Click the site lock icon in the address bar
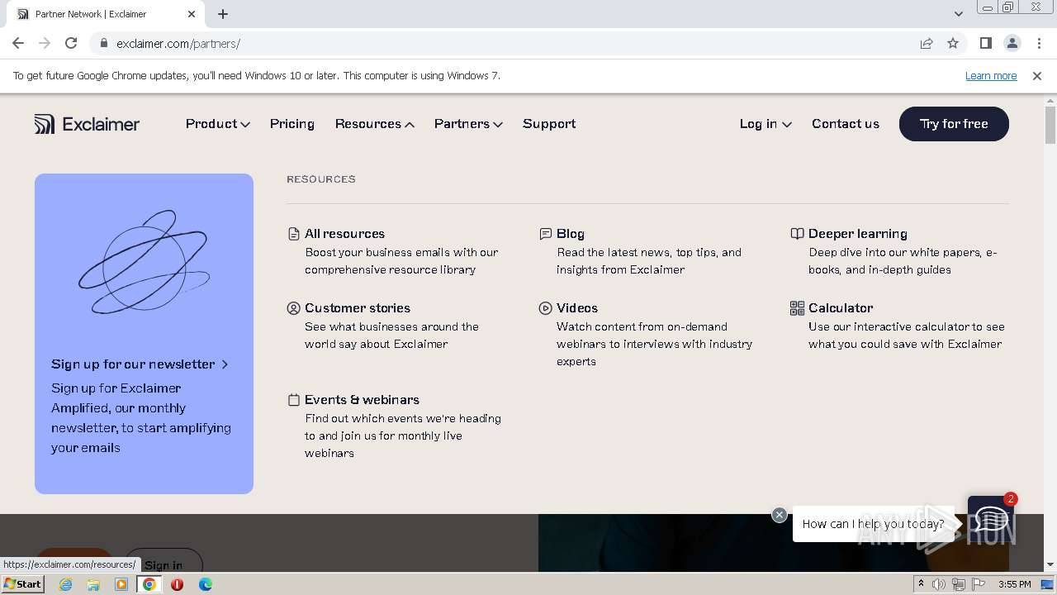This screenshot has height=595, width=1057. (104, 43)
